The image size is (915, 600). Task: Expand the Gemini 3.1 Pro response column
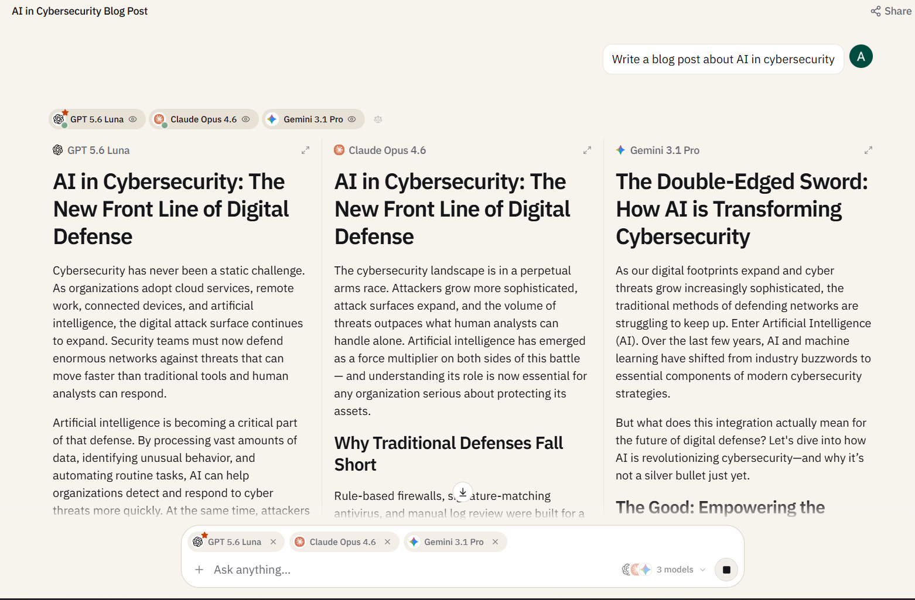point(868,150)
